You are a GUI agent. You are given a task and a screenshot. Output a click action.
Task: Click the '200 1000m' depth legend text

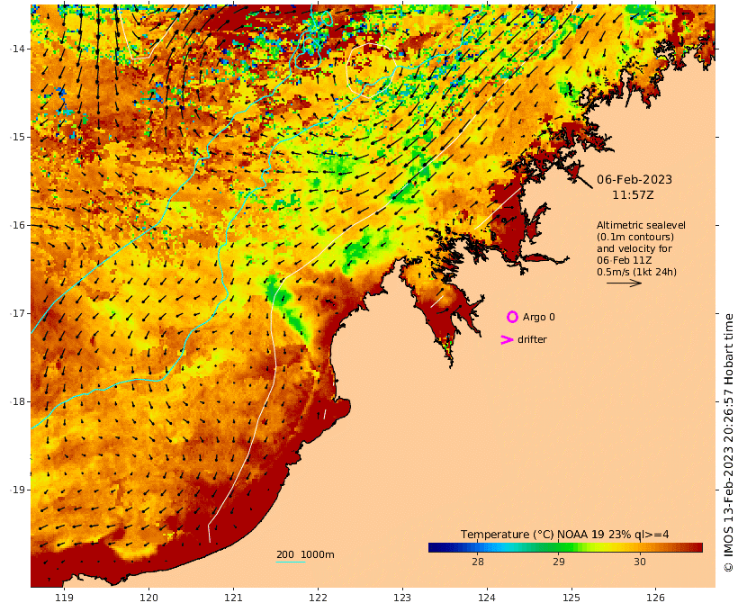(x=305, y=554)
